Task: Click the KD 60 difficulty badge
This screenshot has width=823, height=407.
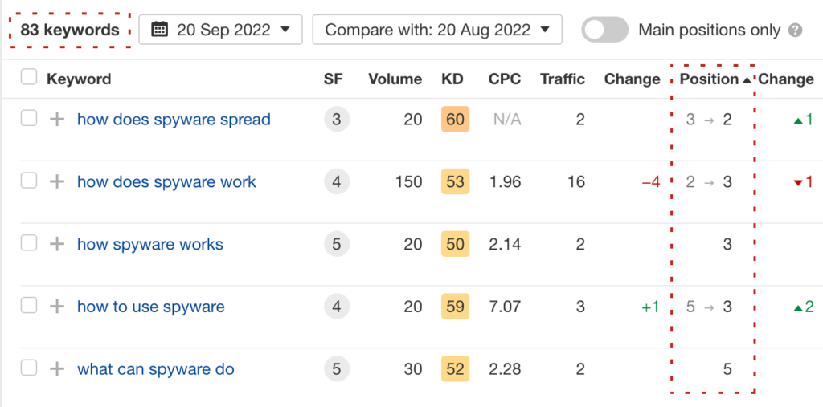Action: [x=455, y=120]
